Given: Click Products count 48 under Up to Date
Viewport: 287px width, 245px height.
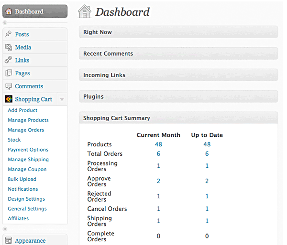Looking at the screenshot, I should pyautogui.click(x=207, y=144).
